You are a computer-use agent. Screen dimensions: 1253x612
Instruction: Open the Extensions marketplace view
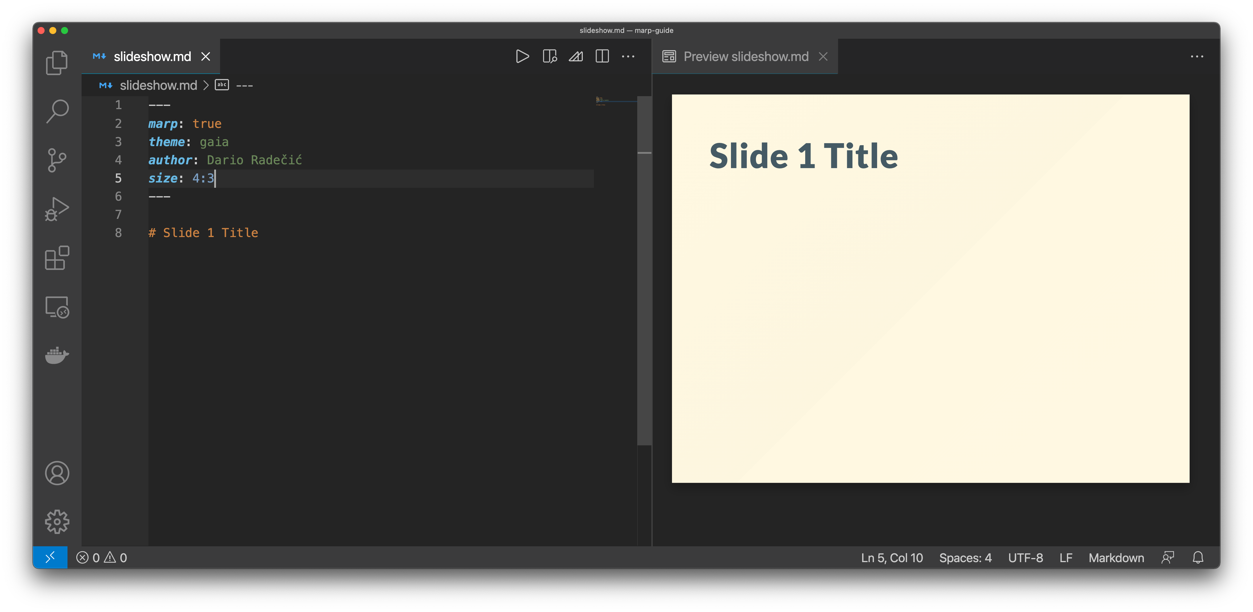coord(57,258)
